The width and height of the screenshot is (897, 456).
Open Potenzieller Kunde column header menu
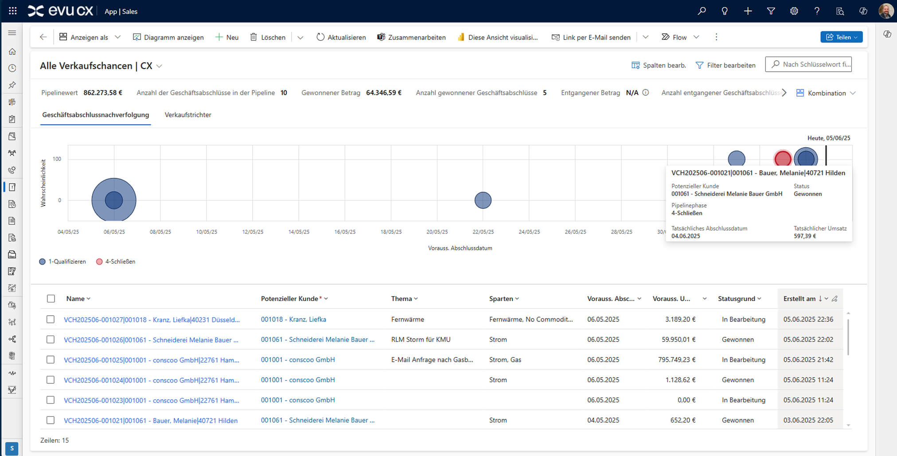click(295, 299)
